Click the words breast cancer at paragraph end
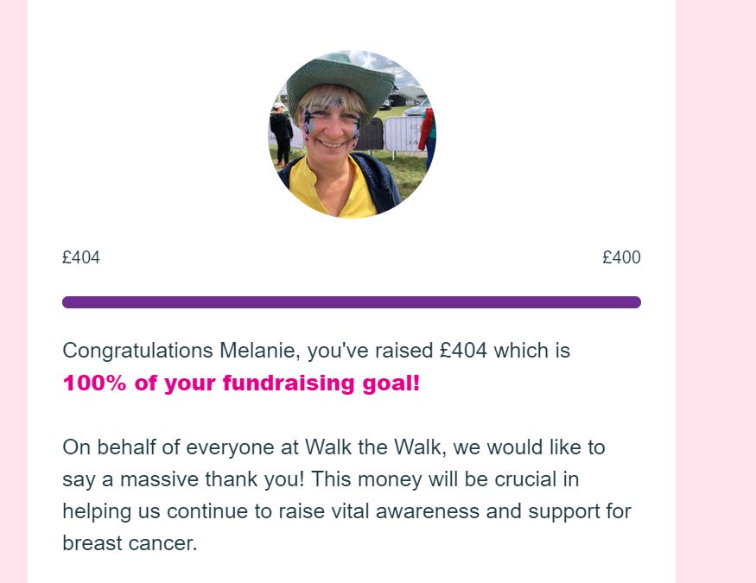 [130, 543]
